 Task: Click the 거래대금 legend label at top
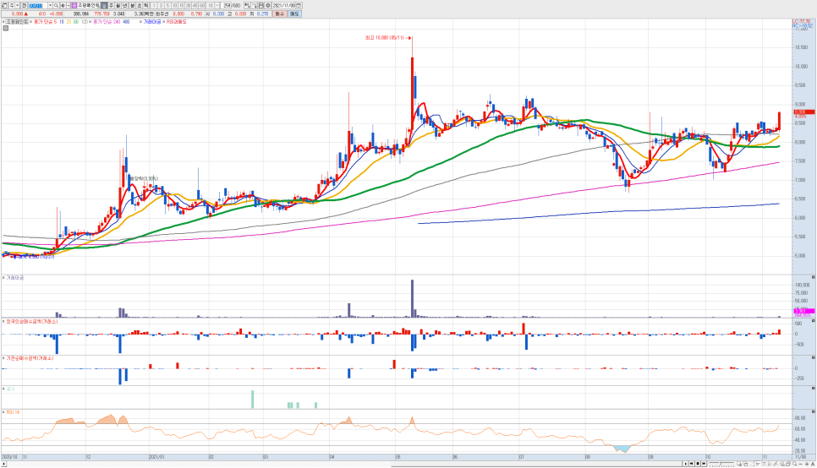tap(151, 22)
